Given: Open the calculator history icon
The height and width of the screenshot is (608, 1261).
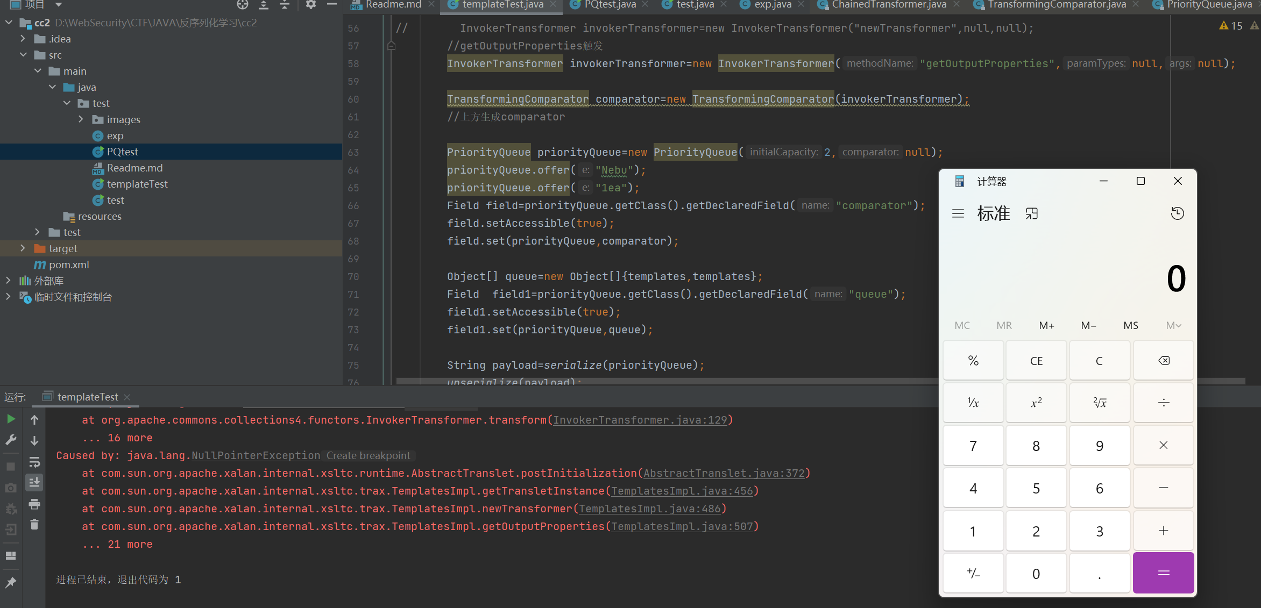Looking at the screenshot, I should (x=1177, y=213).
